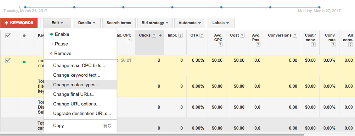Open the Bid strategy dropdown
Image resolution: width=355 pixels, height=136 pixels.
click(x=155, y=23)
